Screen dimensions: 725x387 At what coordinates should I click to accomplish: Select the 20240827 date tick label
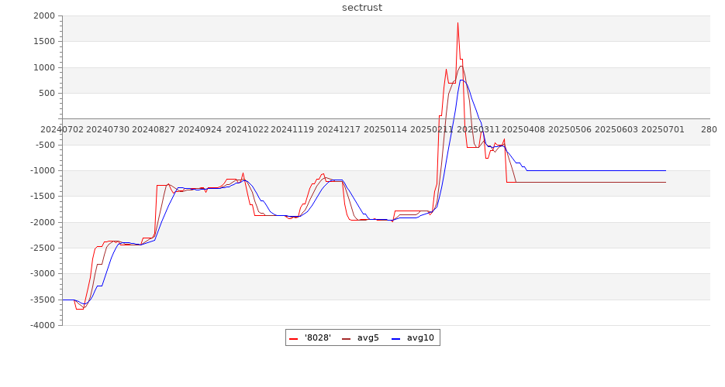point(154,129)
